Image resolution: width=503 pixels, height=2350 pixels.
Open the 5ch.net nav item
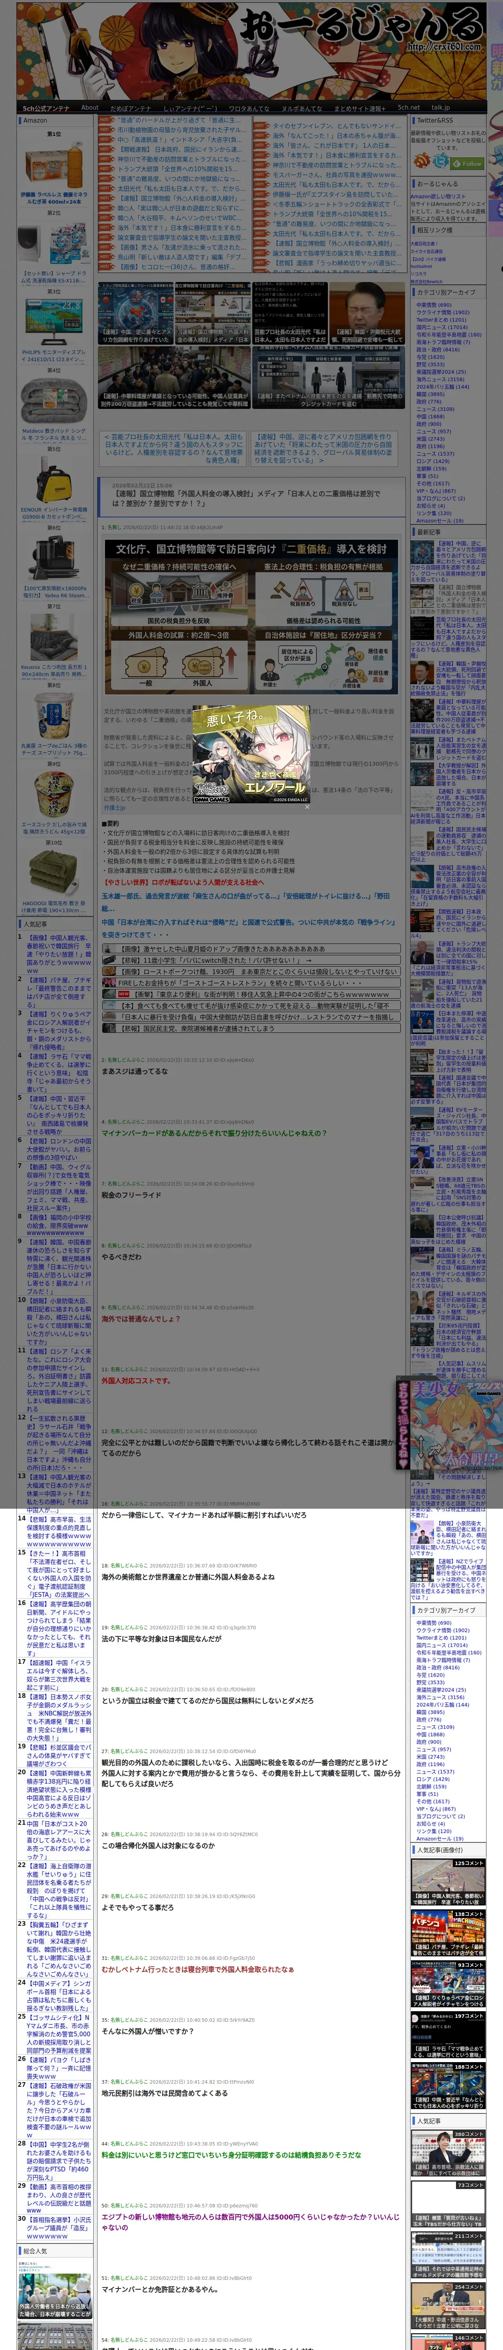point(408,108)
